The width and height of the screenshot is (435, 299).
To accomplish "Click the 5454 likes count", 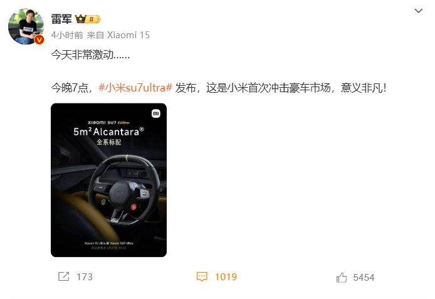I will (x=364, y=277).
